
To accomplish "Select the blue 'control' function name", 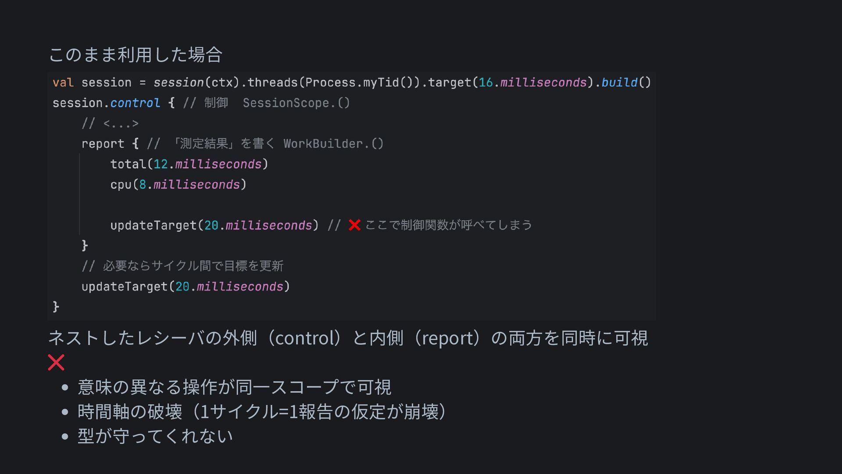I will coord(135,103).
